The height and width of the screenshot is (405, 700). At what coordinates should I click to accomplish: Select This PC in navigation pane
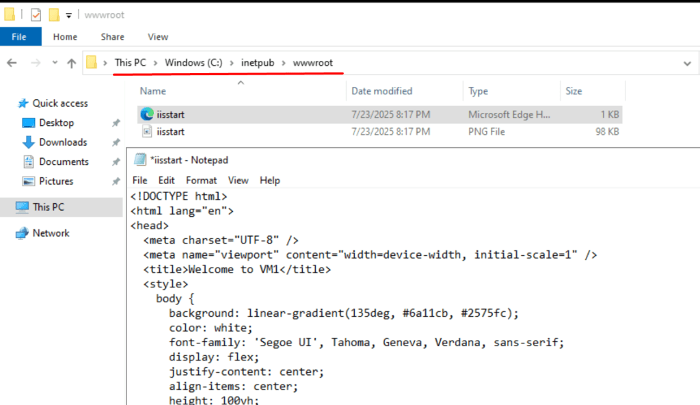48,207
